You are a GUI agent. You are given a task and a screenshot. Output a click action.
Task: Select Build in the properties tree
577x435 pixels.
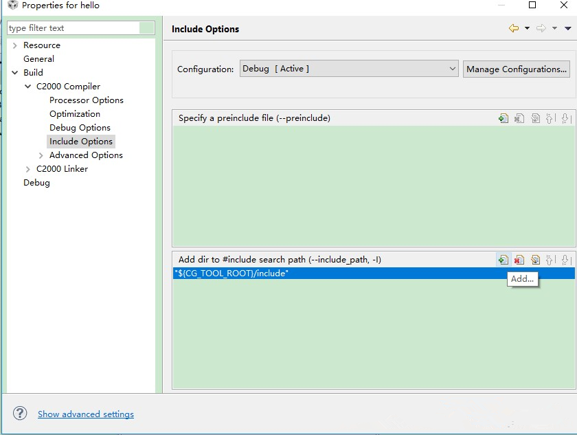[33, 73]
